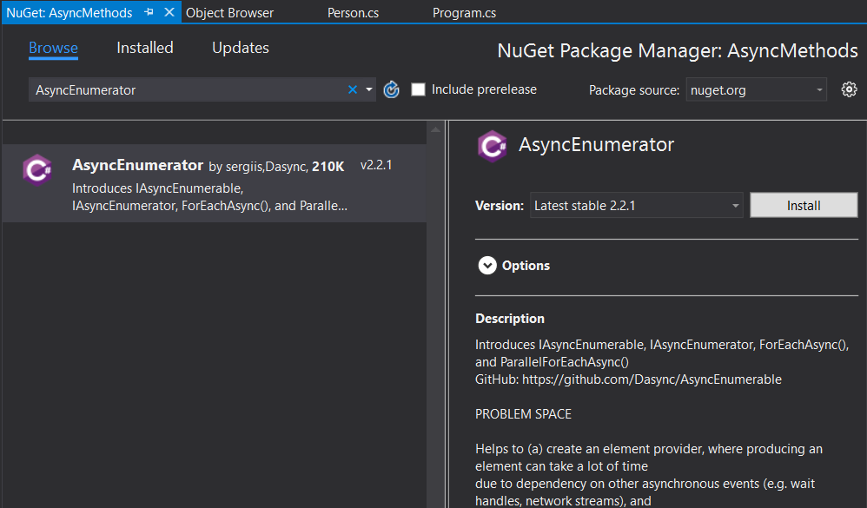Install the AsyncEnumerator package
Image resolution: width=867 pixels, height=508 pixels.
tap(803, 205)
